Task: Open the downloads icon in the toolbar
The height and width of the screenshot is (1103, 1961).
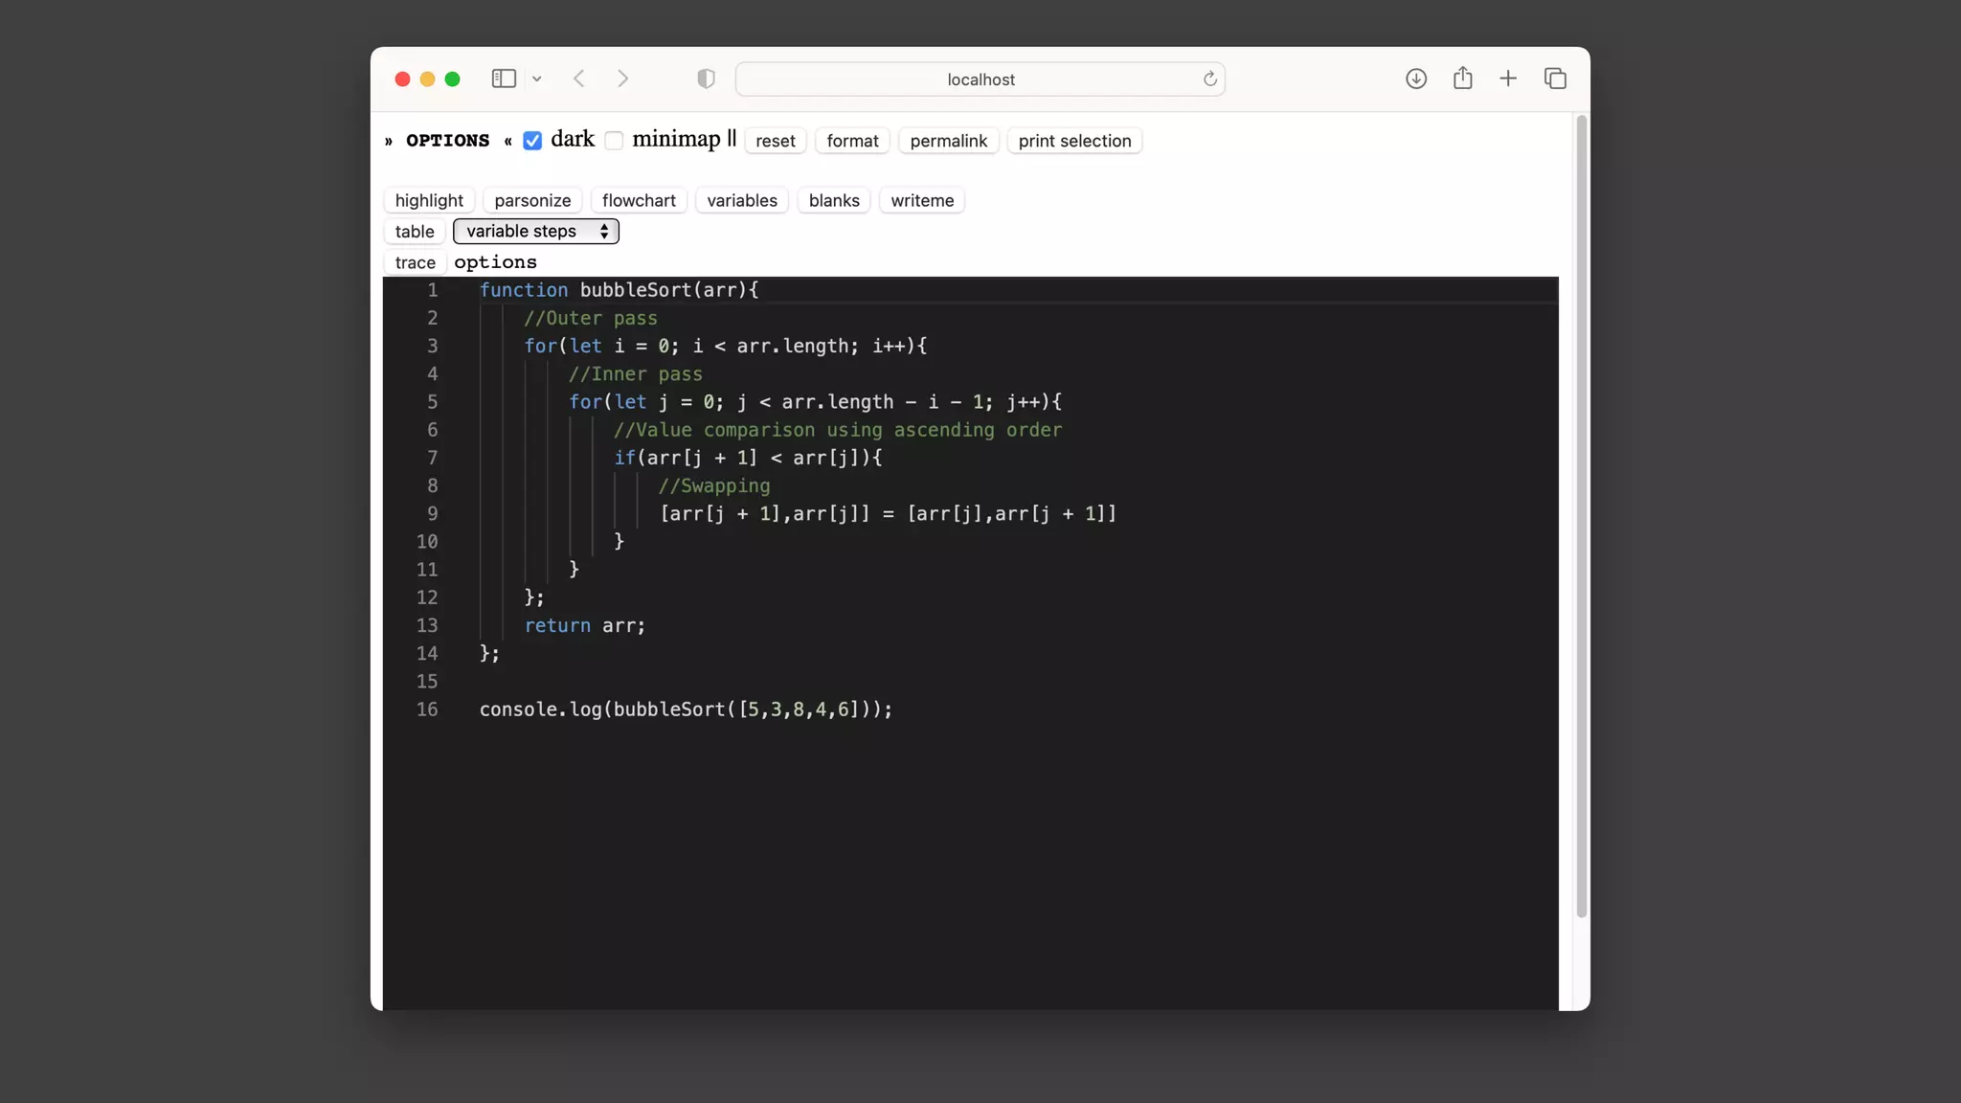Action: coord(1416,79)
